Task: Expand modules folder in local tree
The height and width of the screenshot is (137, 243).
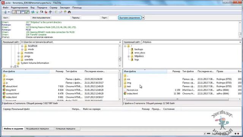Action: coord(19,53)
